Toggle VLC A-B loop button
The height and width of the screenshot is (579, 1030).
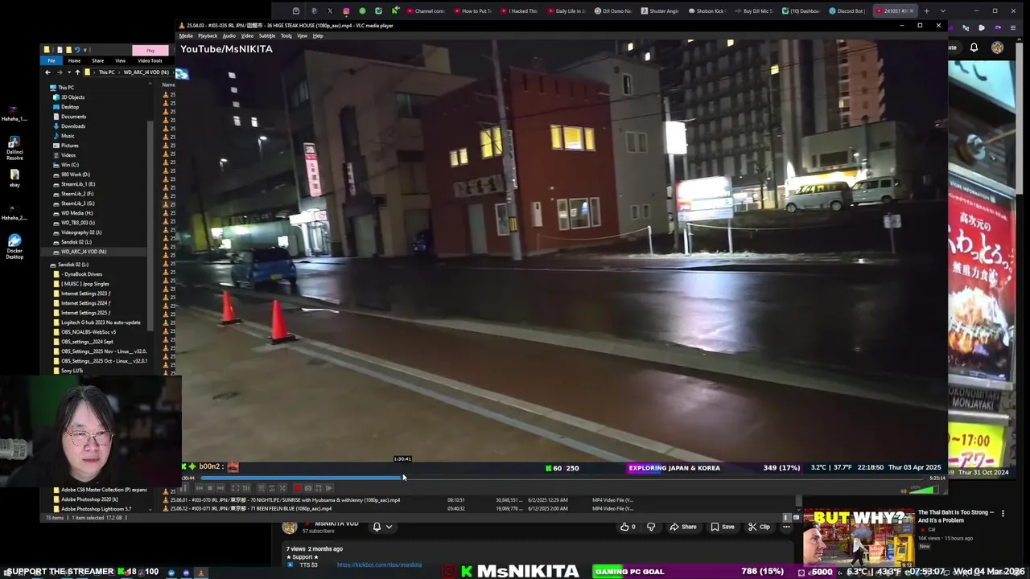coord(318,488)
